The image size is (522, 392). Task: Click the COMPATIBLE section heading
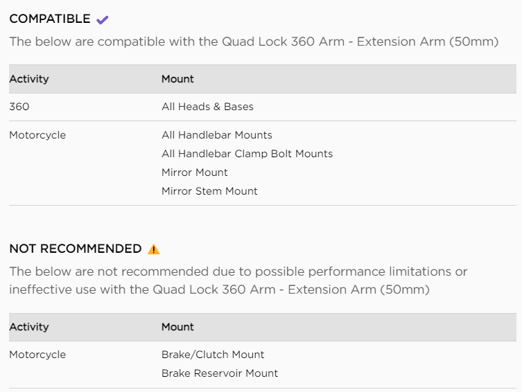[50, 19]
